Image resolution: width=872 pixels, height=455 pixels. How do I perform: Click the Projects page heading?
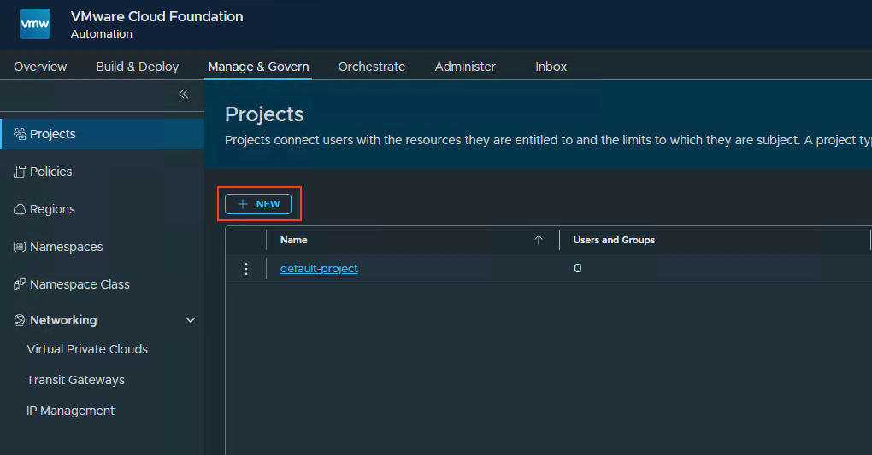click(264, 114)
